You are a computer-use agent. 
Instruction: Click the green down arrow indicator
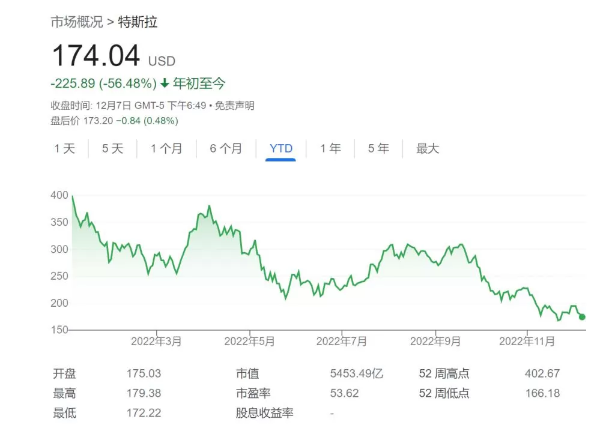(x=165, y=83)
